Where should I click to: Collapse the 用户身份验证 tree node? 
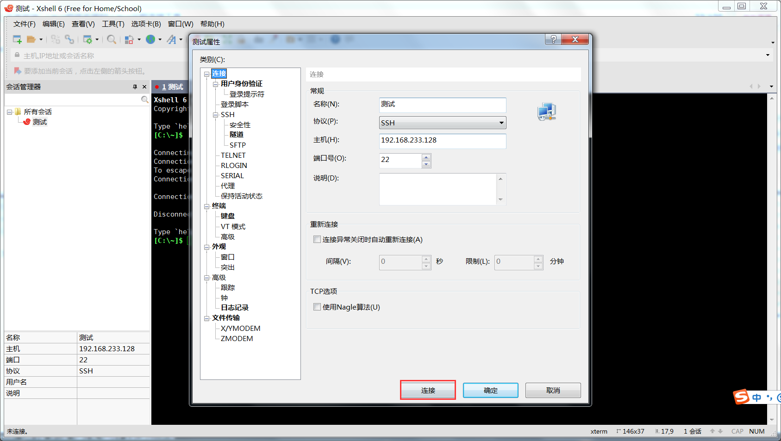tap(215, 84)
